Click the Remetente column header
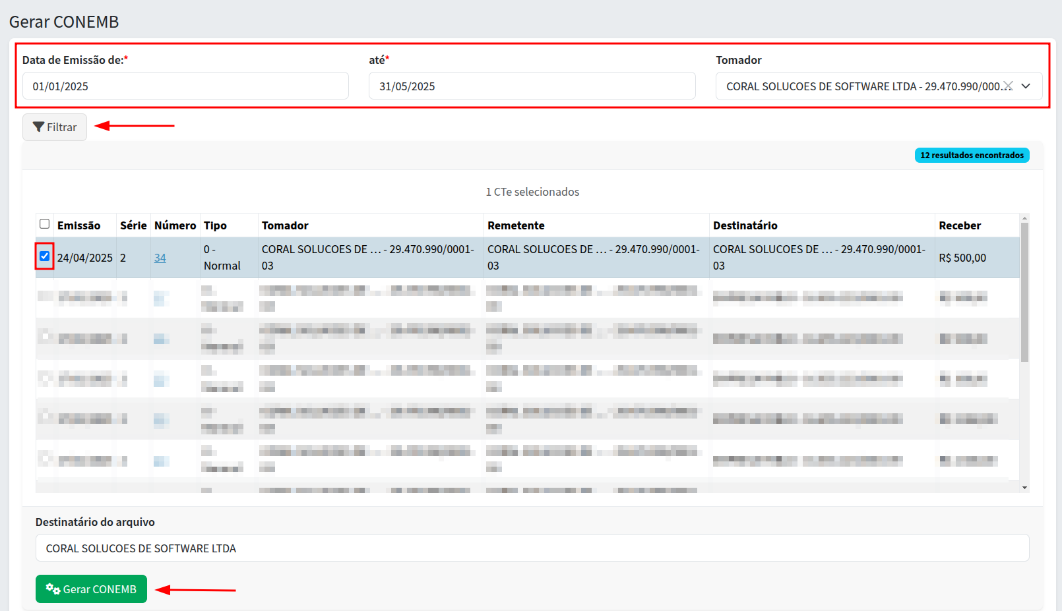The width and height of the screenshot is (1062, 611). click(x=516, y=225)
